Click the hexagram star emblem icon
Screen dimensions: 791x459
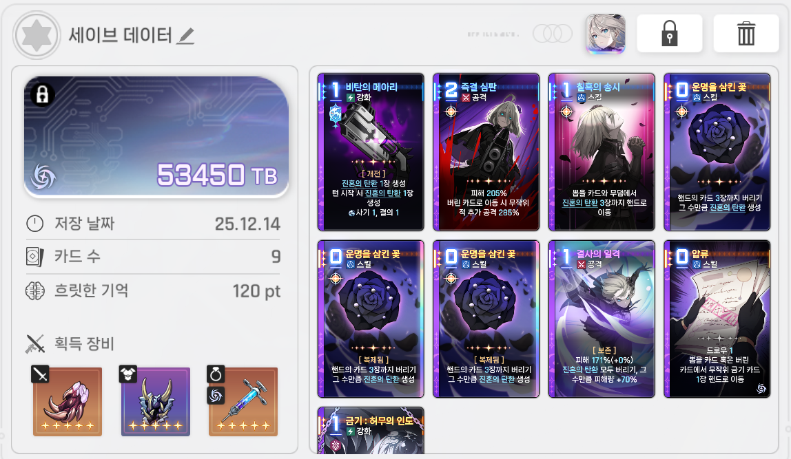(37, 36)
